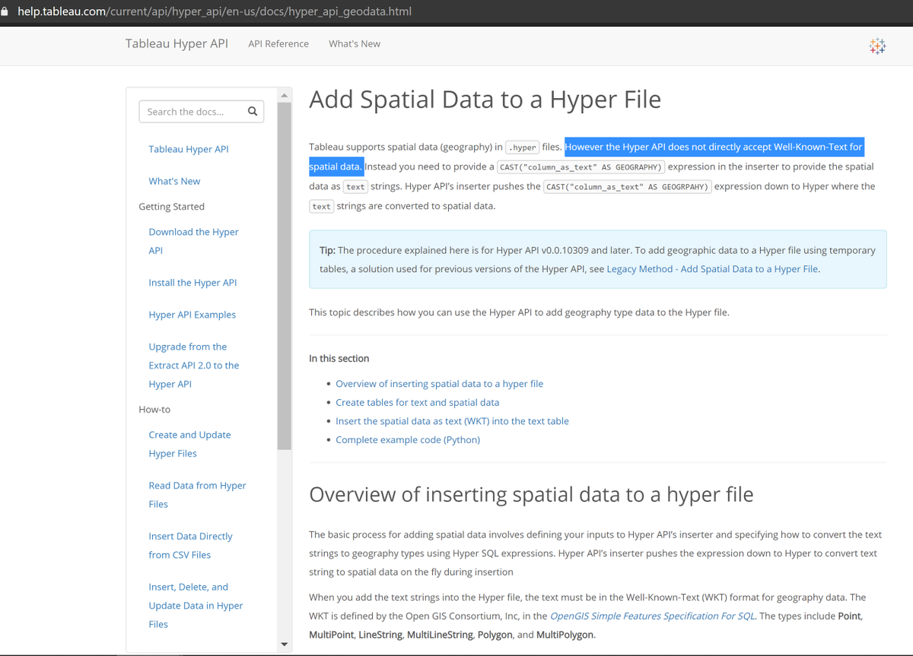This screenshot has height=656, width=913.
Task: Open Hyper API Examples link
Action: click(192, 315)
